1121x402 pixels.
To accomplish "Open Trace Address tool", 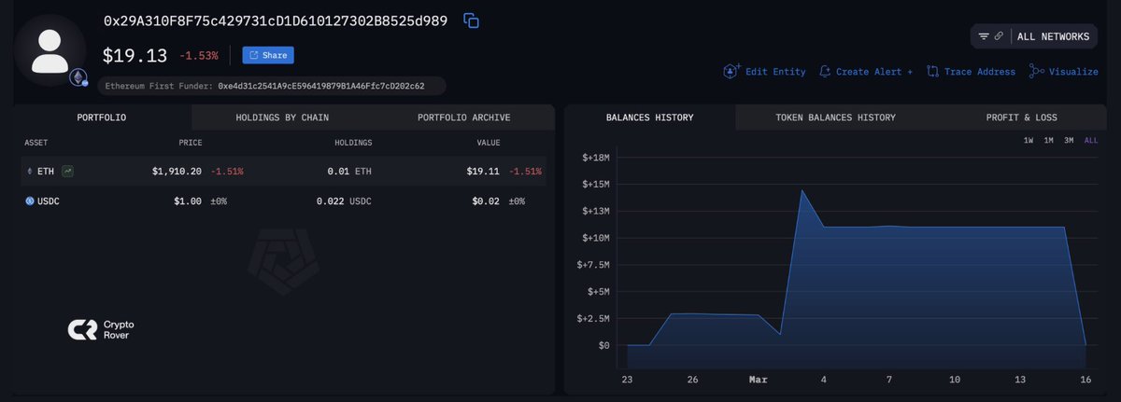I will coord(971,71).
